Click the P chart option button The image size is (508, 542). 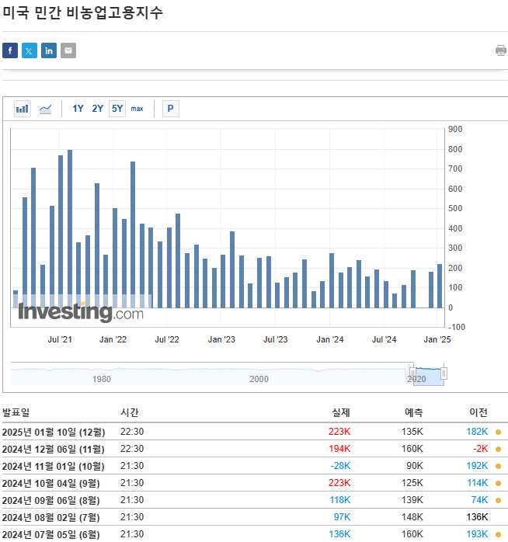pyautogui.click(x=170, y=109)
